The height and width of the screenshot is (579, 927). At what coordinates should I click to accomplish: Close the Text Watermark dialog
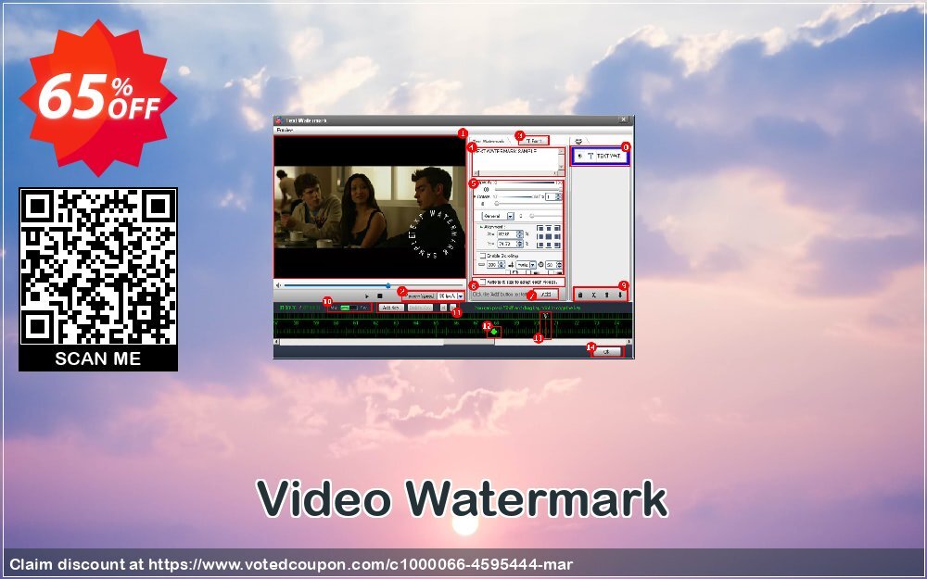pos(624,120)
